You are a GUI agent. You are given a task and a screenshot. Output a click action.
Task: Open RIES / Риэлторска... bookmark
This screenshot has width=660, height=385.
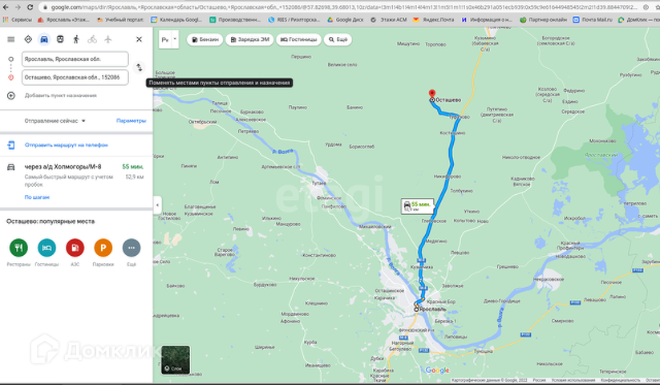click(x=294, y=20)
